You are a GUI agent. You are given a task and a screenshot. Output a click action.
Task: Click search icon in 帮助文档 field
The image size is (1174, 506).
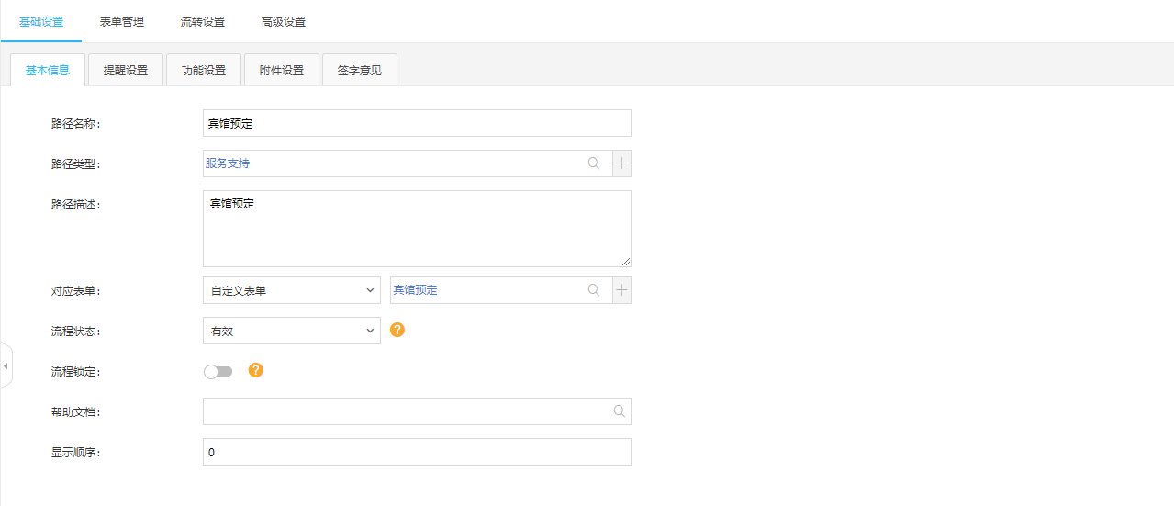(x=620, y=411)
